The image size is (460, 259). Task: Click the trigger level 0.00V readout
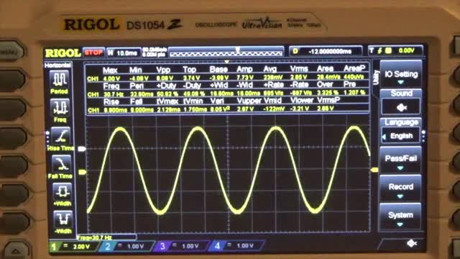click(x=407, y=50)
